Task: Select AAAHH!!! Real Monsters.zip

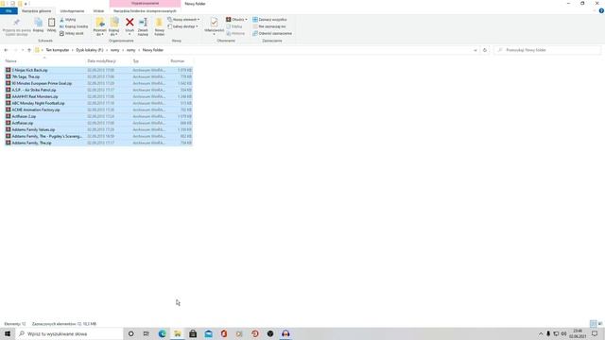Action: [98, 96]
